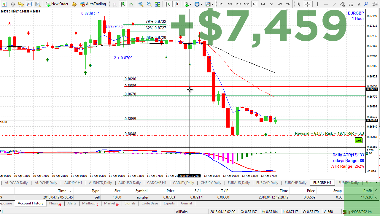Screen dimensions: 380x216
Task: Open the Periods clock dropdown
Action: coord(198,4)
